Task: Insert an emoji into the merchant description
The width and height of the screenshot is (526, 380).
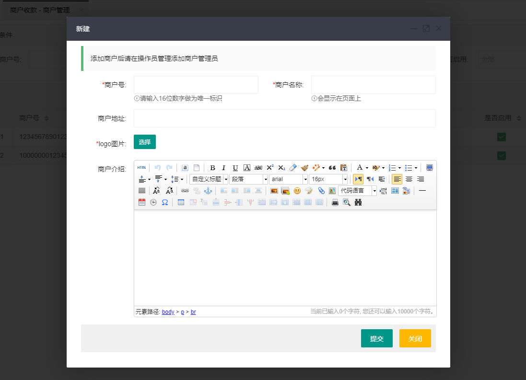Action: (297, 190)
